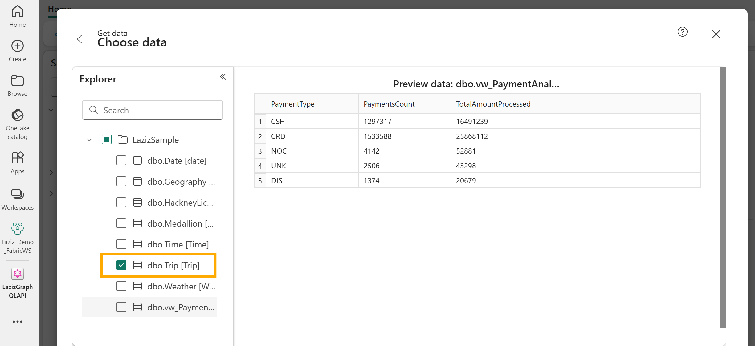Go back with the arrow button

82,39
